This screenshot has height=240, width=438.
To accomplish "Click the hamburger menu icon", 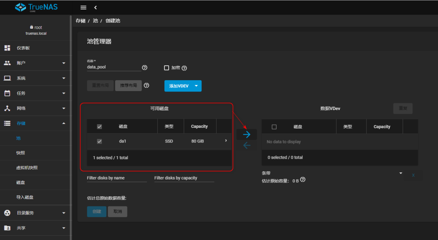I will pos(83,7).
